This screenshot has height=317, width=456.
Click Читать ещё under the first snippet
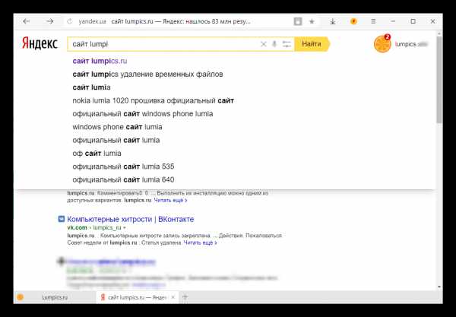tap(170, 200)
